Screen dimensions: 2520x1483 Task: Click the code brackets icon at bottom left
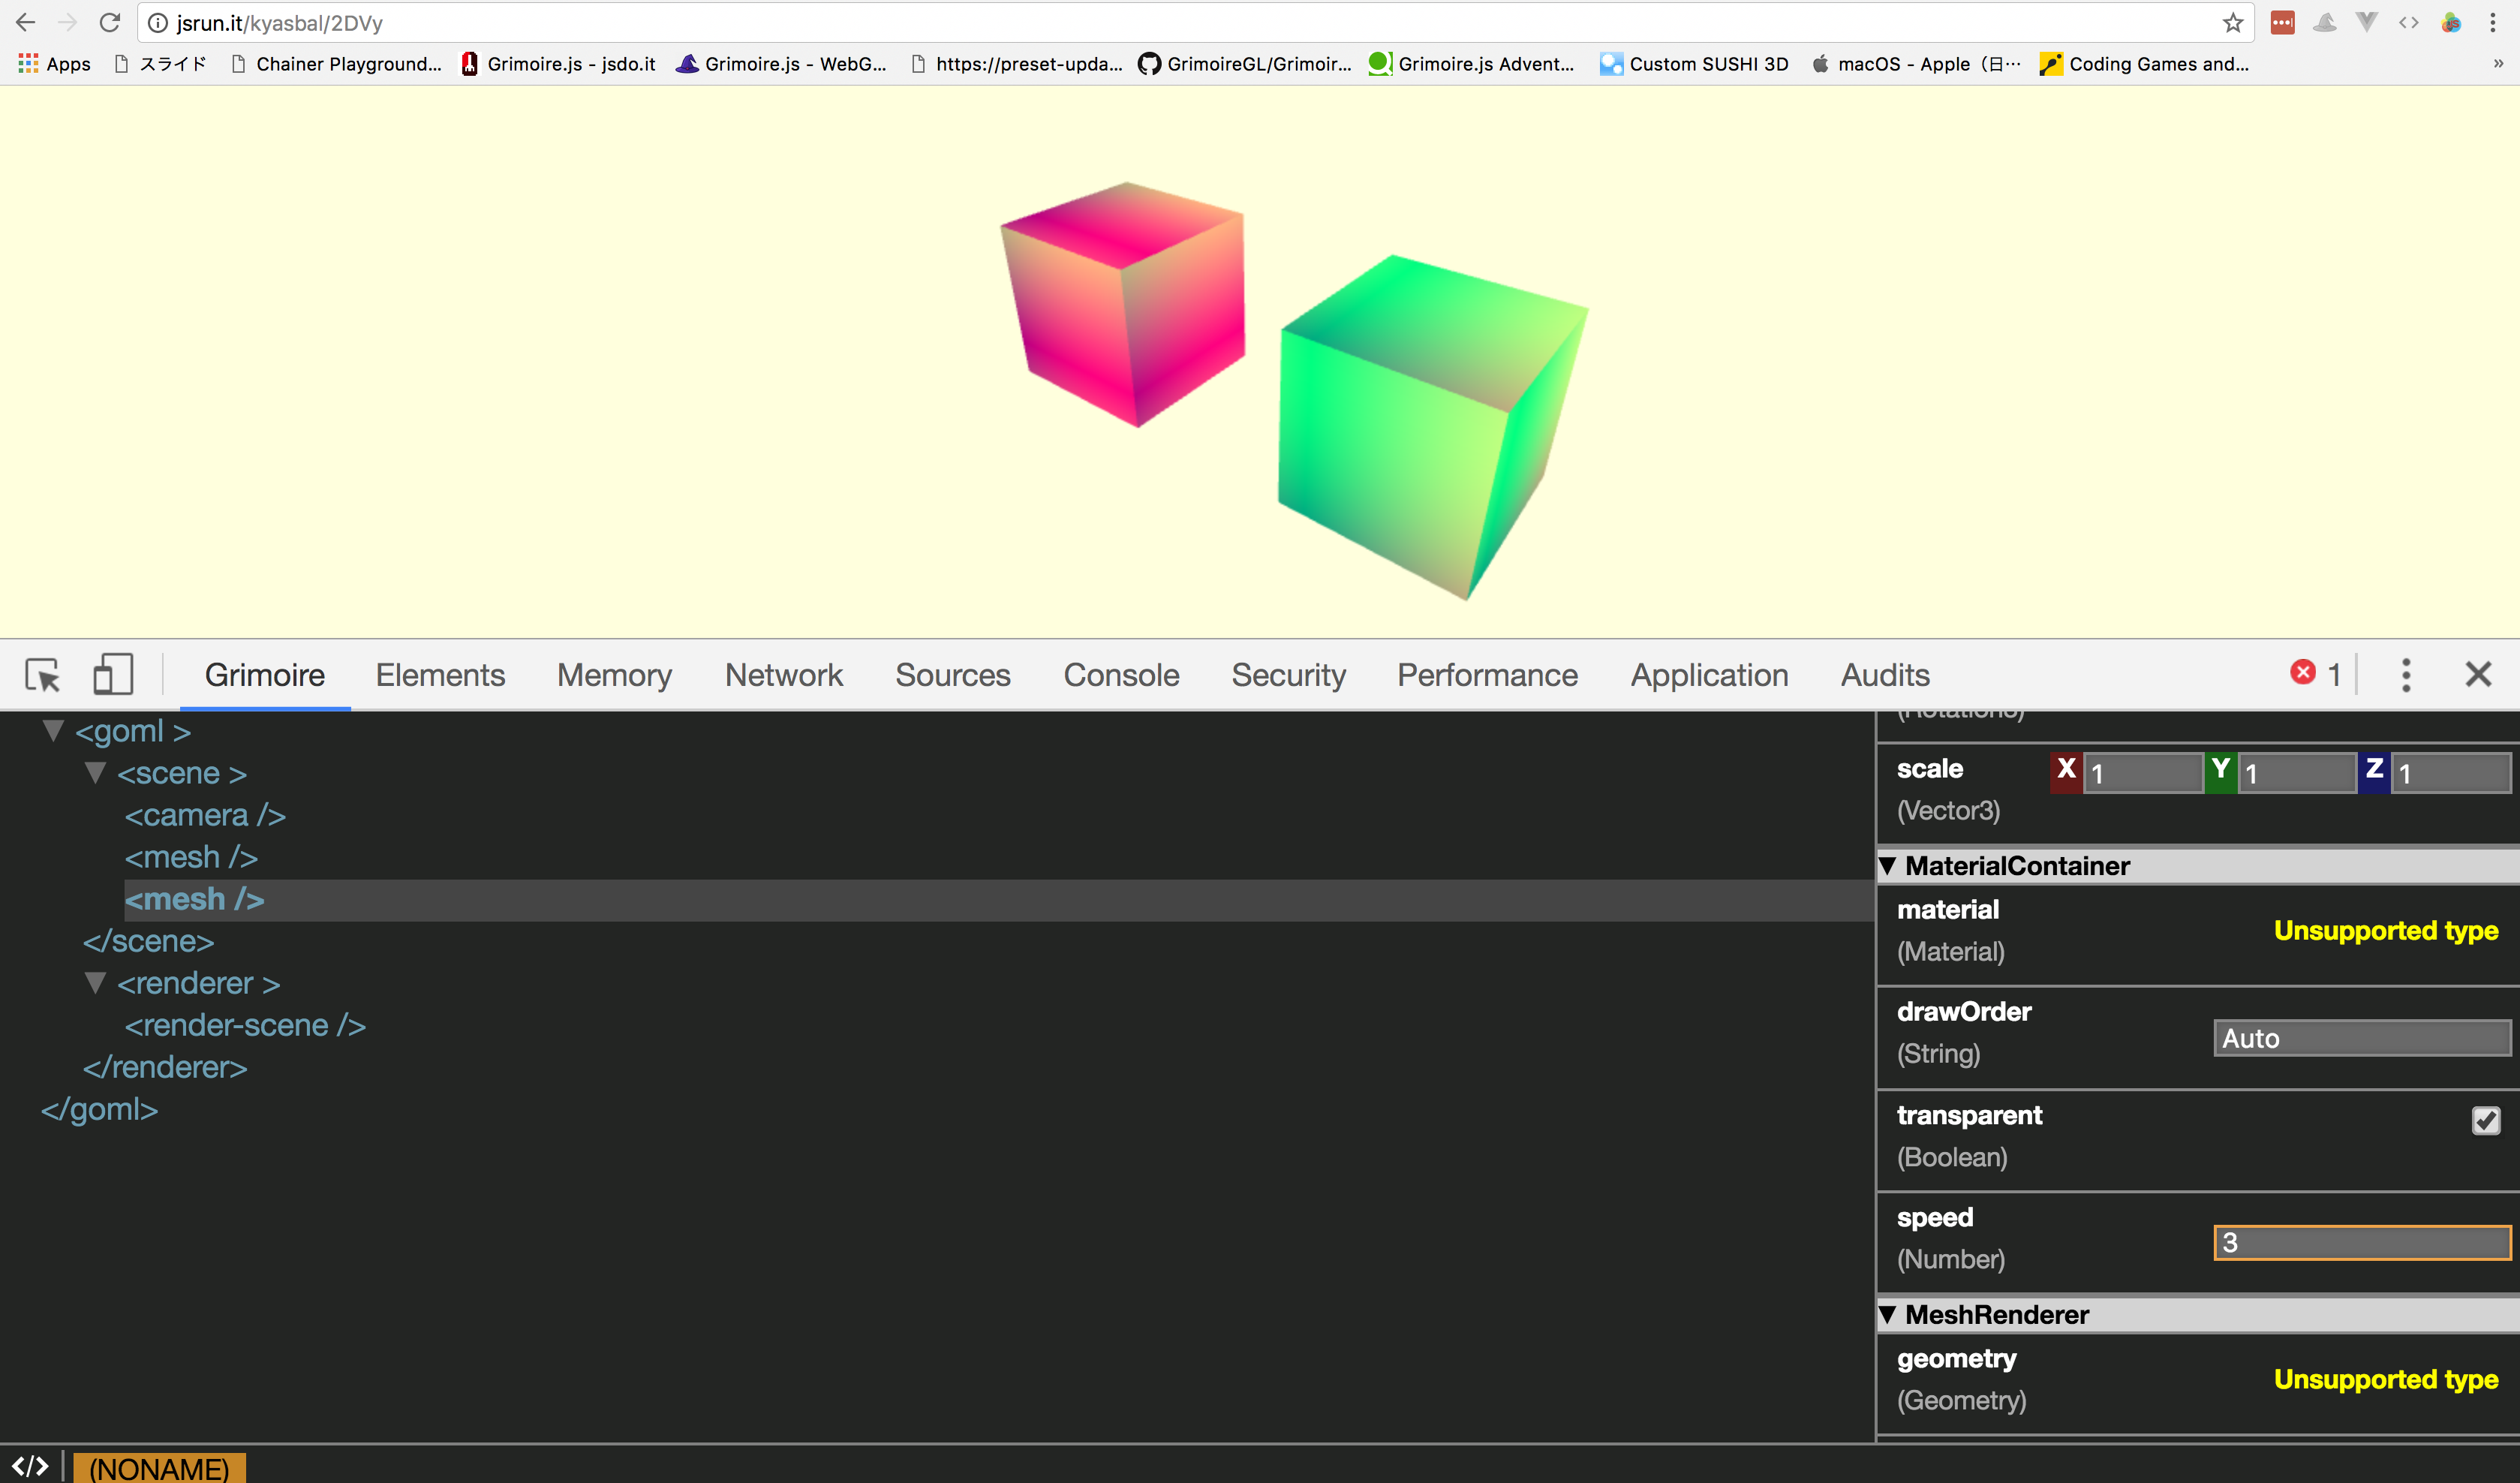point(30,1466)
